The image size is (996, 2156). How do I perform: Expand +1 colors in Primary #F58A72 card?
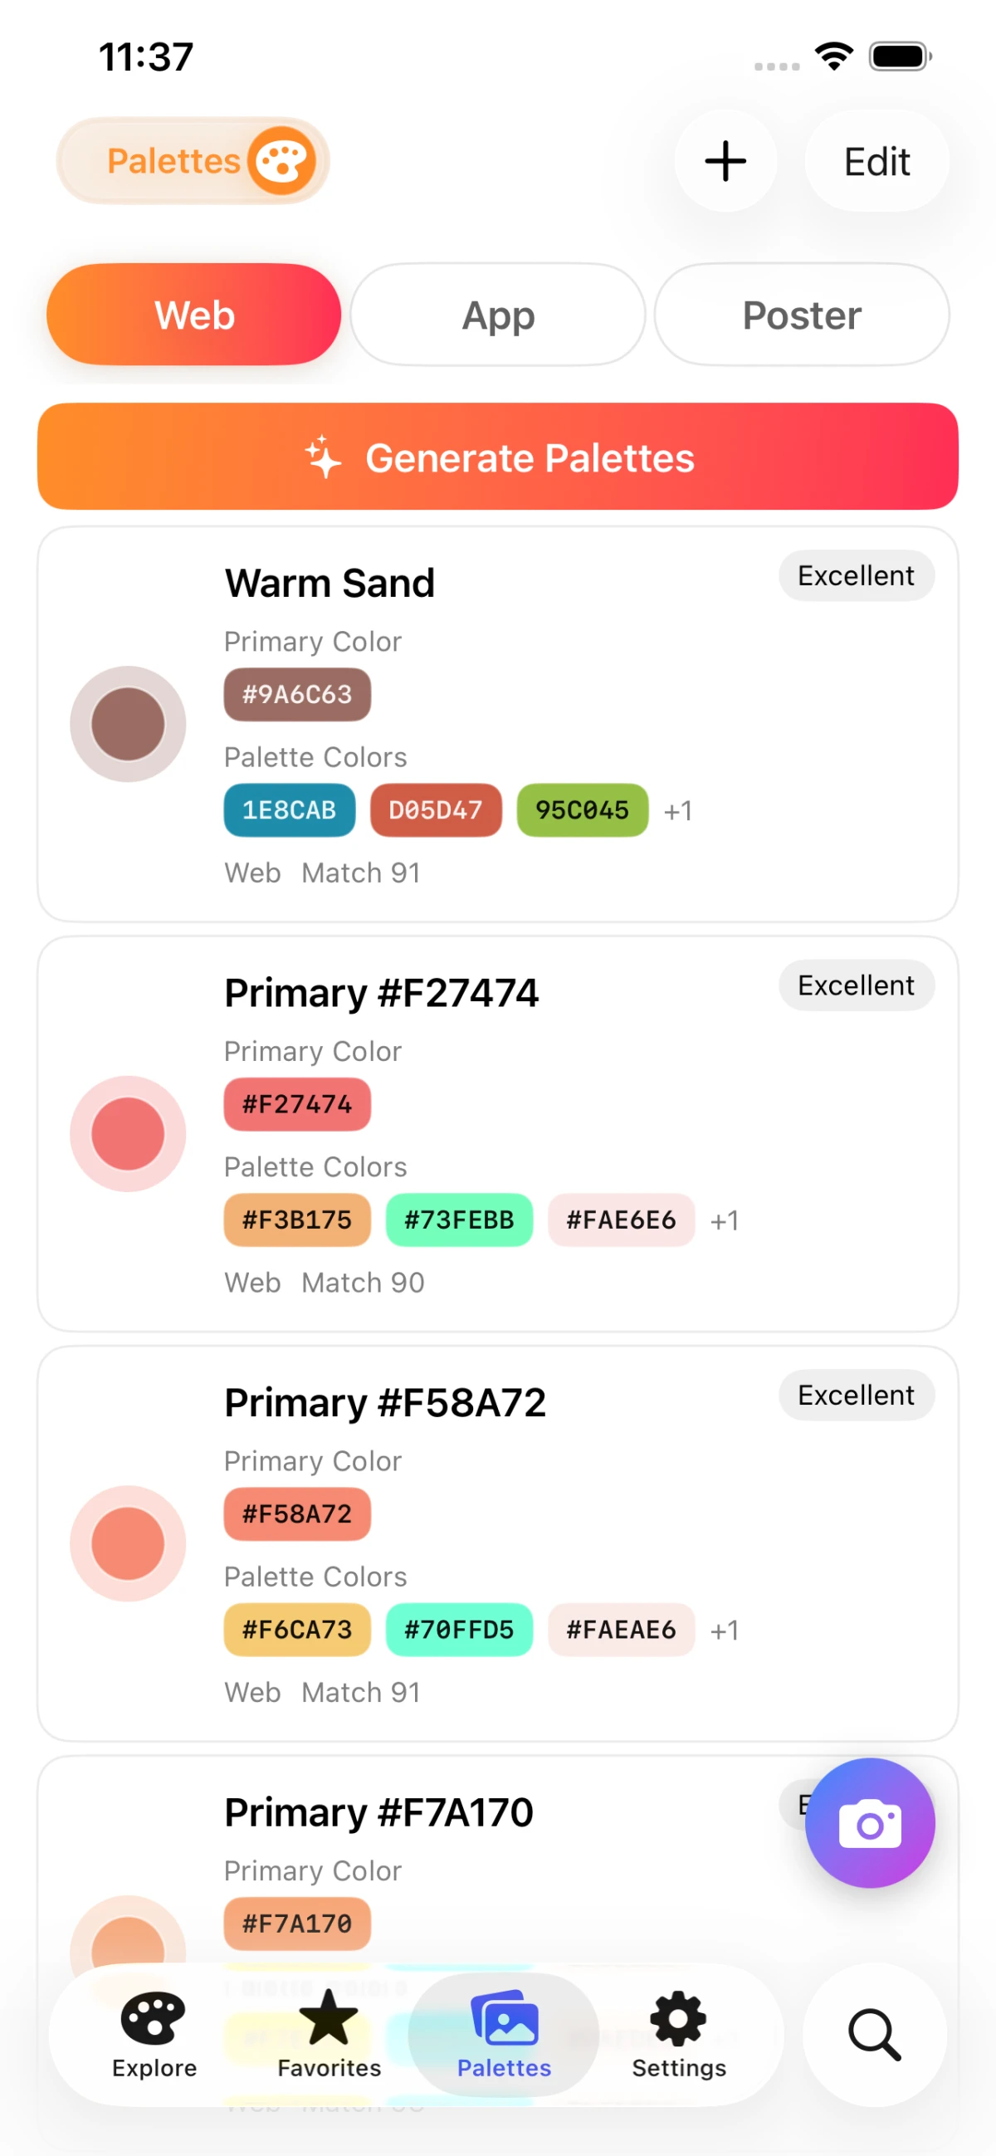tap(724, 1630)
